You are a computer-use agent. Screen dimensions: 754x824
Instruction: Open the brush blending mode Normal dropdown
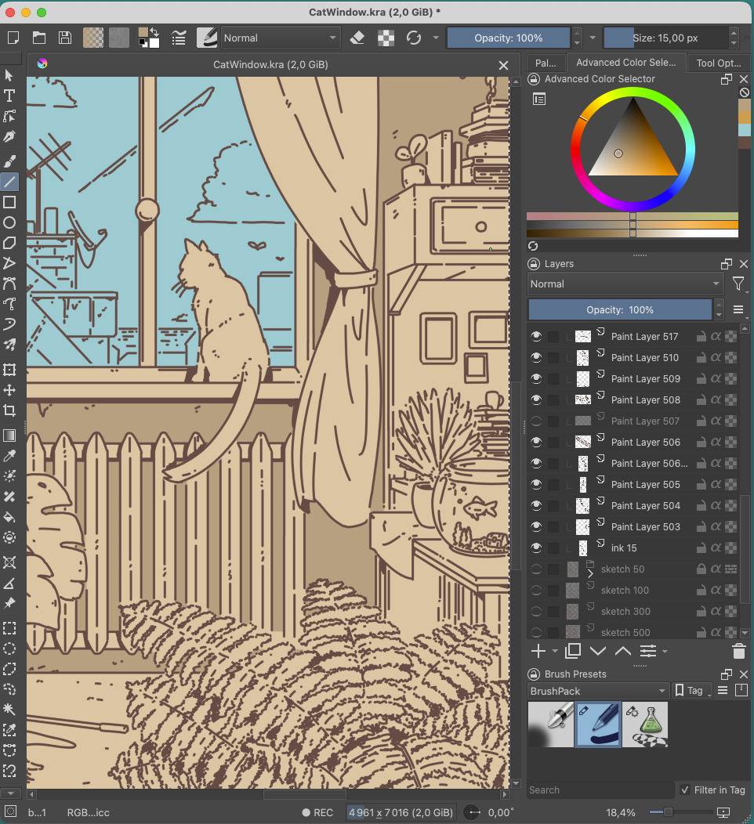(280, 38)
